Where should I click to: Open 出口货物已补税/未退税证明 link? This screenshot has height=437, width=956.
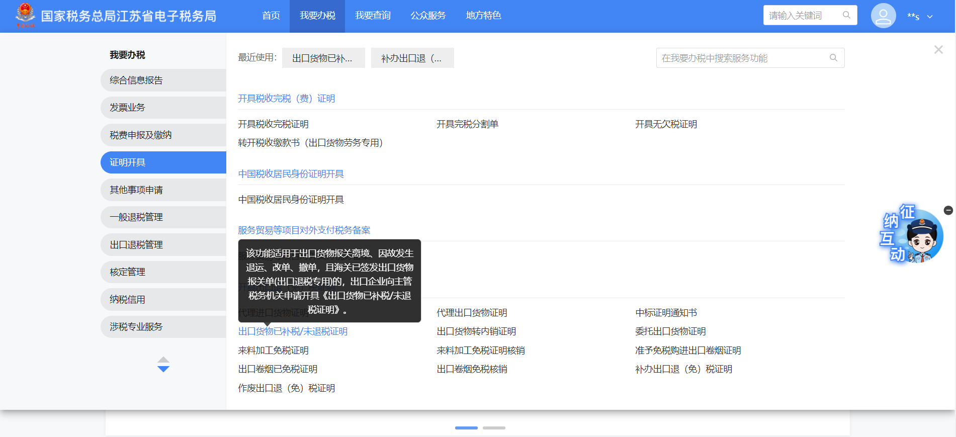(x=293, y=331)
